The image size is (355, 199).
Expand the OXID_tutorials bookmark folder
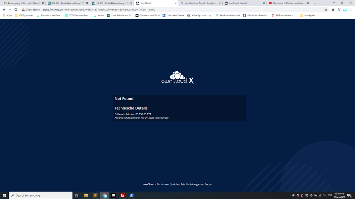24,16
